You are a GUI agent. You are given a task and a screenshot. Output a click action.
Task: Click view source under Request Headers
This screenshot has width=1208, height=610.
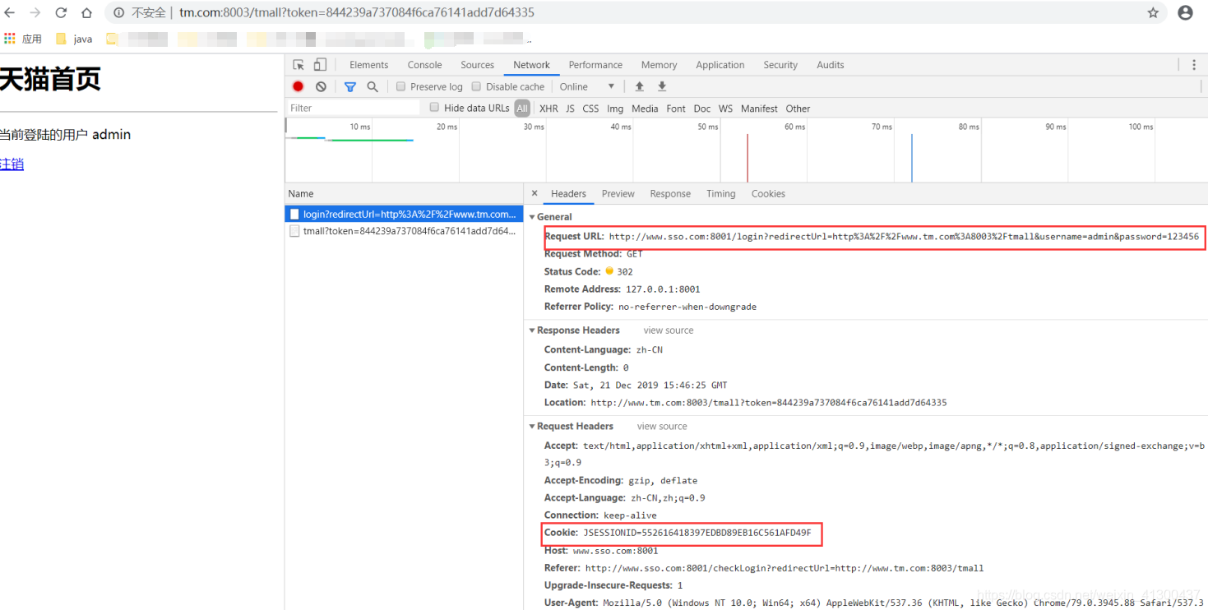click(662, 427)
